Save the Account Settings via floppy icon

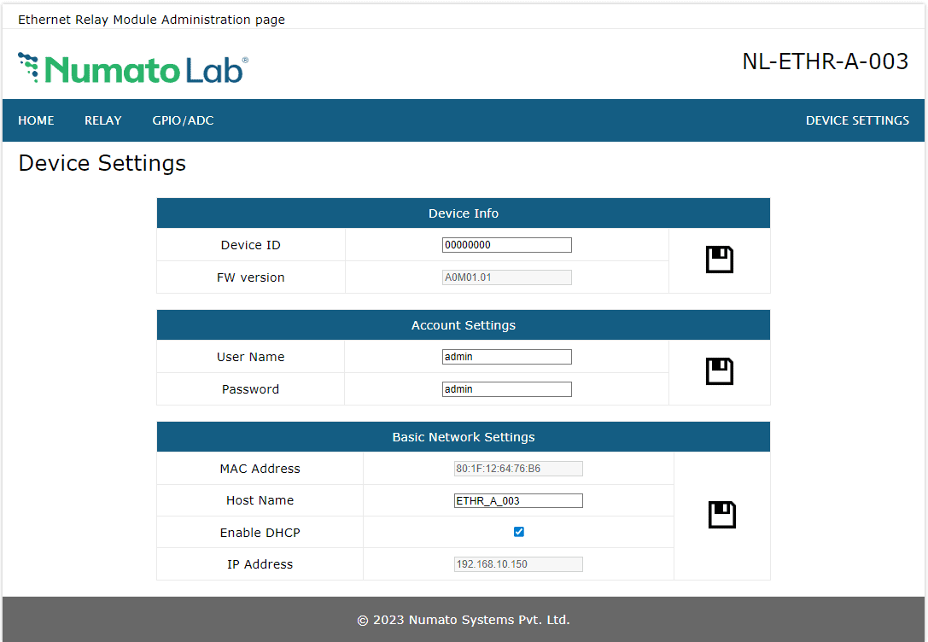[719, 371]
